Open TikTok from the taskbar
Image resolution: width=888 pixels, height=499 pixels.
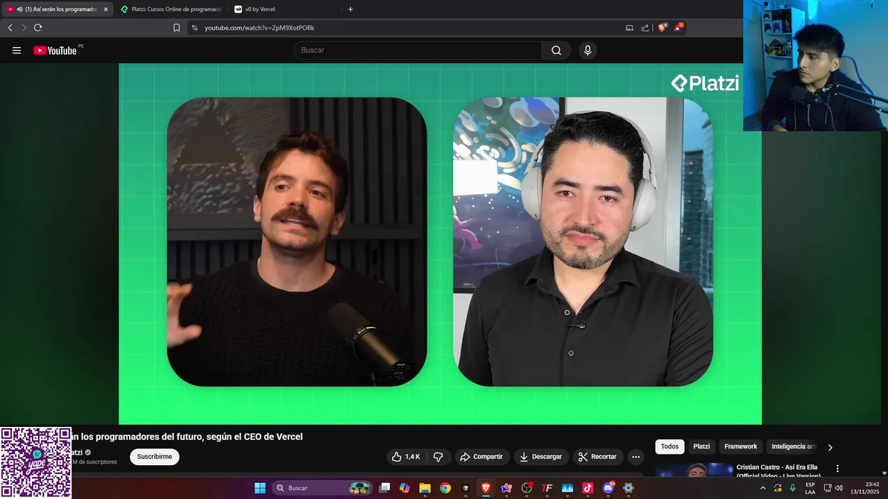tap(588, 488)
